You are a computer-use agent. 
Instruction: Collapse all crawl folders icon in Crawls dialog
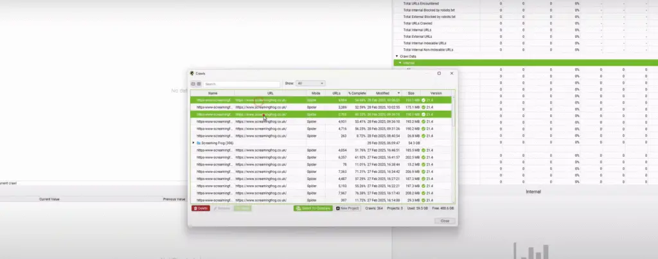click(x=193, y=84)
